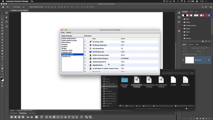Expand the Pur swatch group

coord(183,35)
